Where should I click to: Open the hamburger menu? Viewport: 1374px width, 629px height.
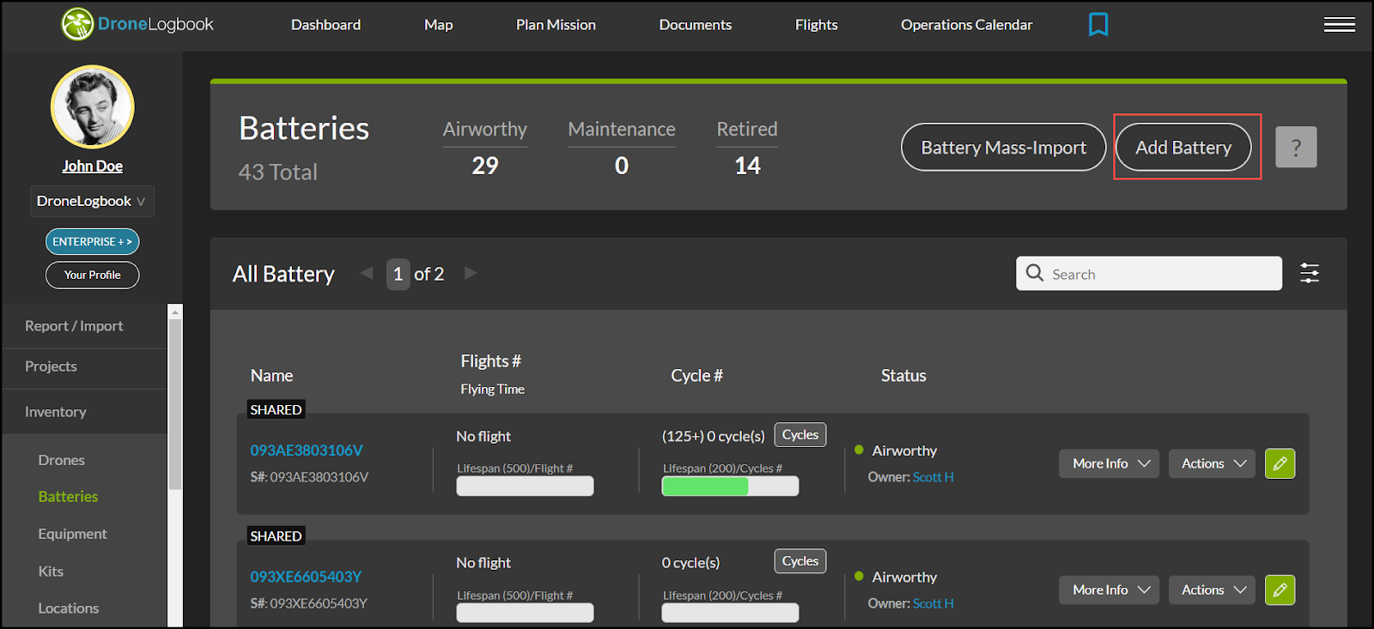tap(1340, 24)
